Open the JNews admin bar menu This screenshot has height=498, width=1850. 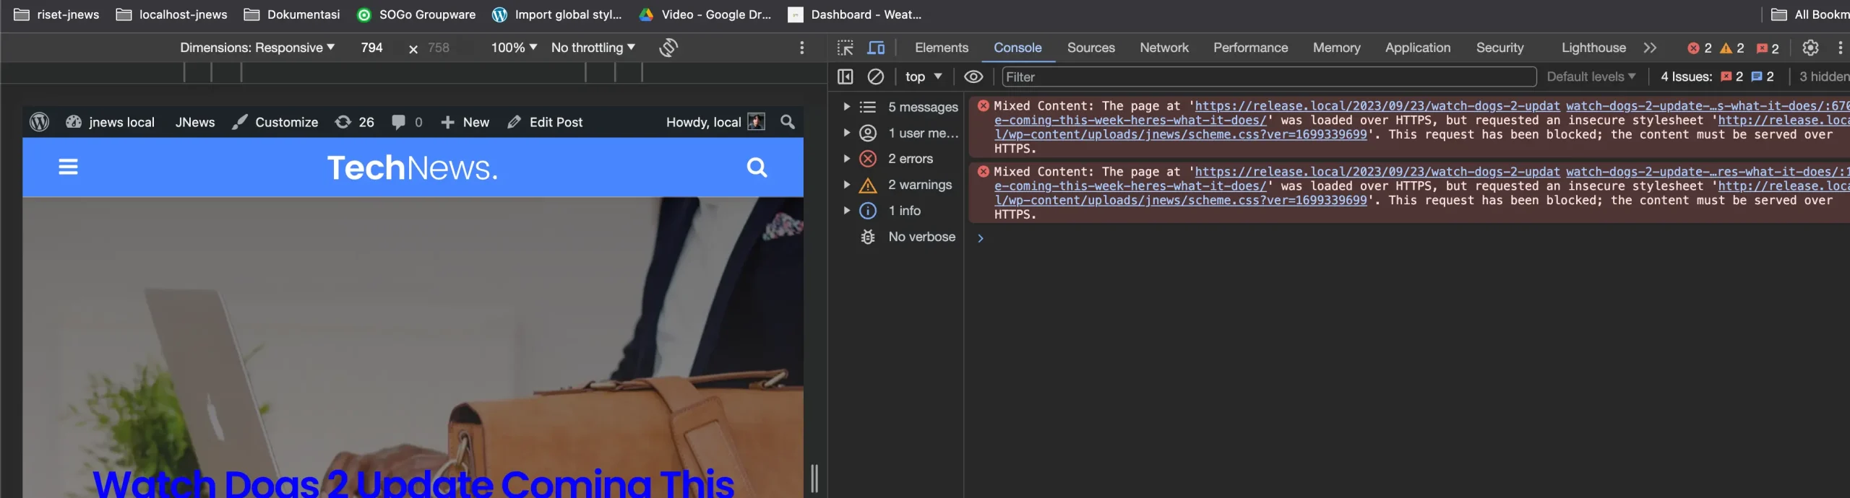point(195,122)
